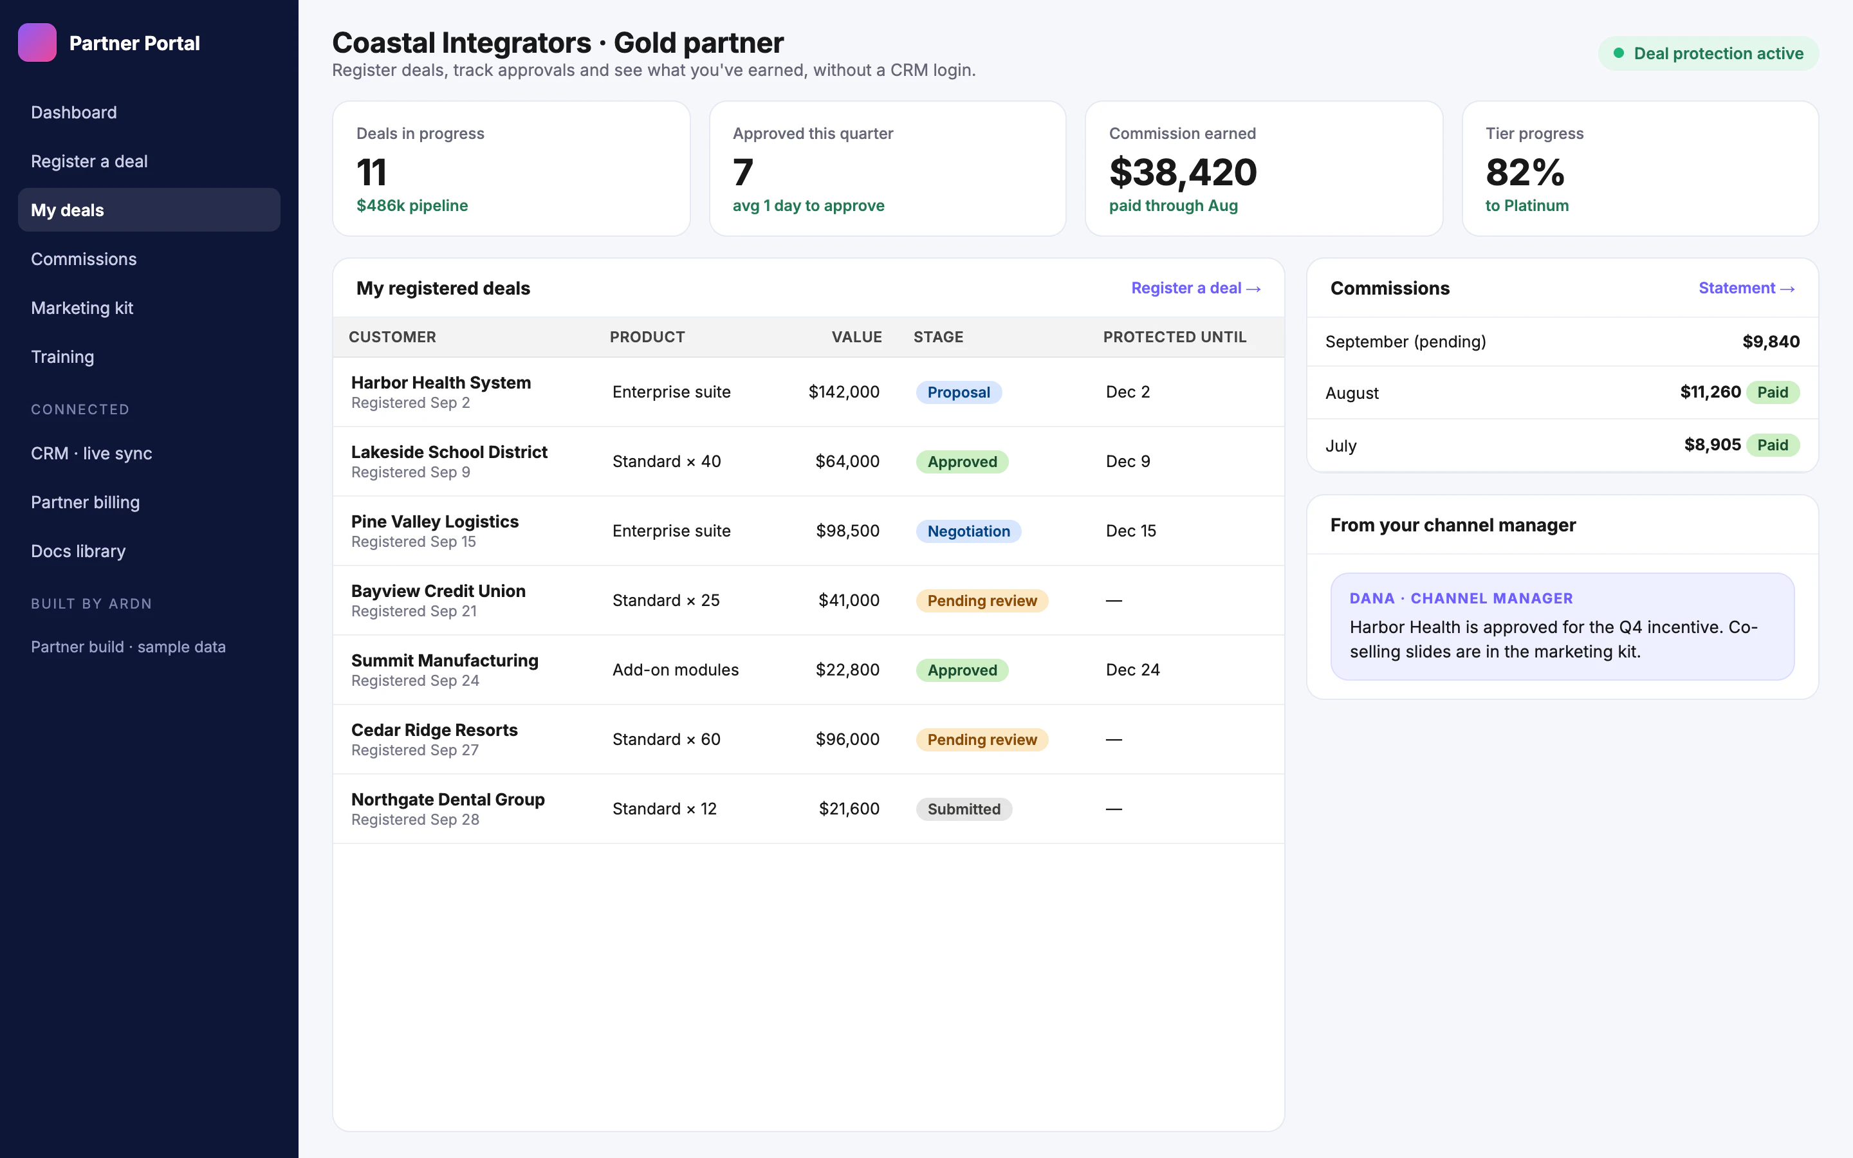Select the Bayview Credit Union deal

click(x=809, y=600)
